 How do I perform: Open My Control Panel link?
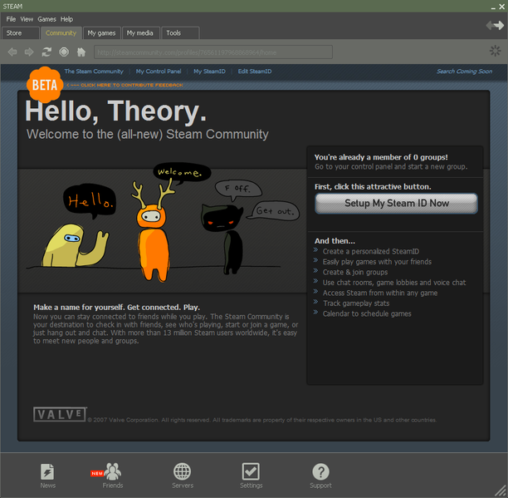click(x=159, y=71)
